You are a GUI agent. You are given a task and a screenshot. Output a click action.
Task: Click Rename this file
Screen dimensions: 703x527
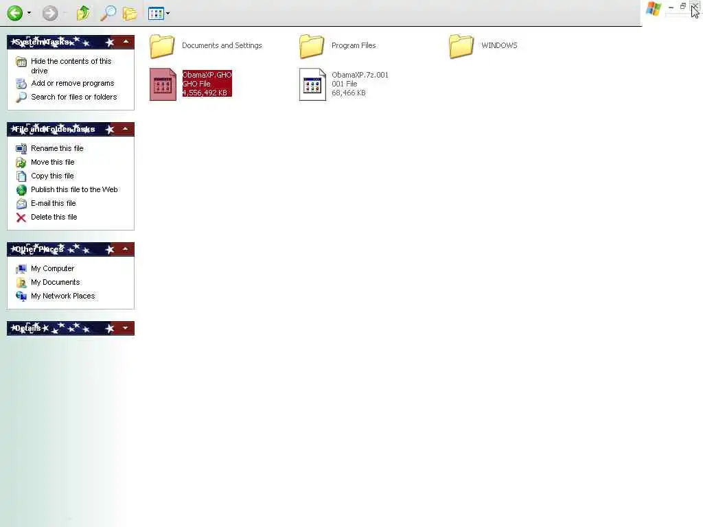[57, 148]
